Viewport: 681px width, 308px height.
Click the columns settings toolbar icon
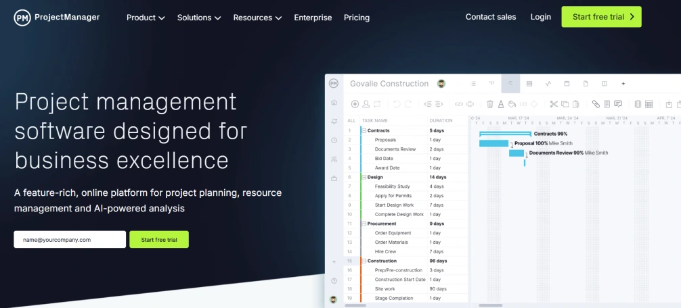(638, 104)
